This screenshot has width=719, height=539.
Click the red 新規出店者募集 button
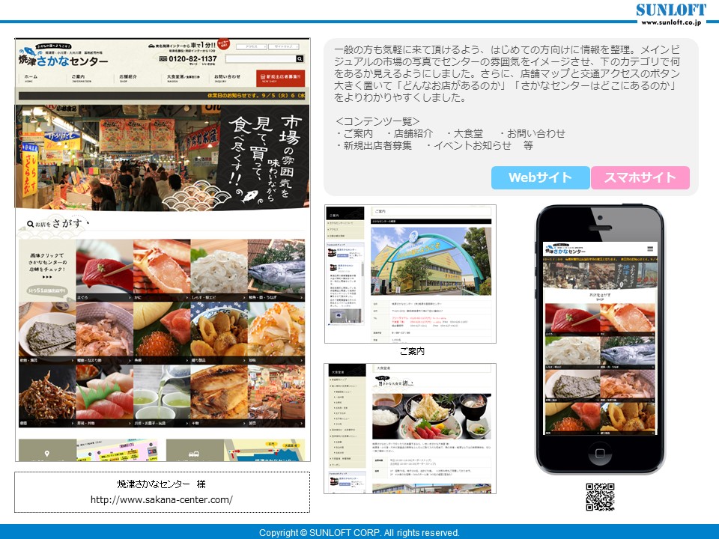[x=280, y=79]
